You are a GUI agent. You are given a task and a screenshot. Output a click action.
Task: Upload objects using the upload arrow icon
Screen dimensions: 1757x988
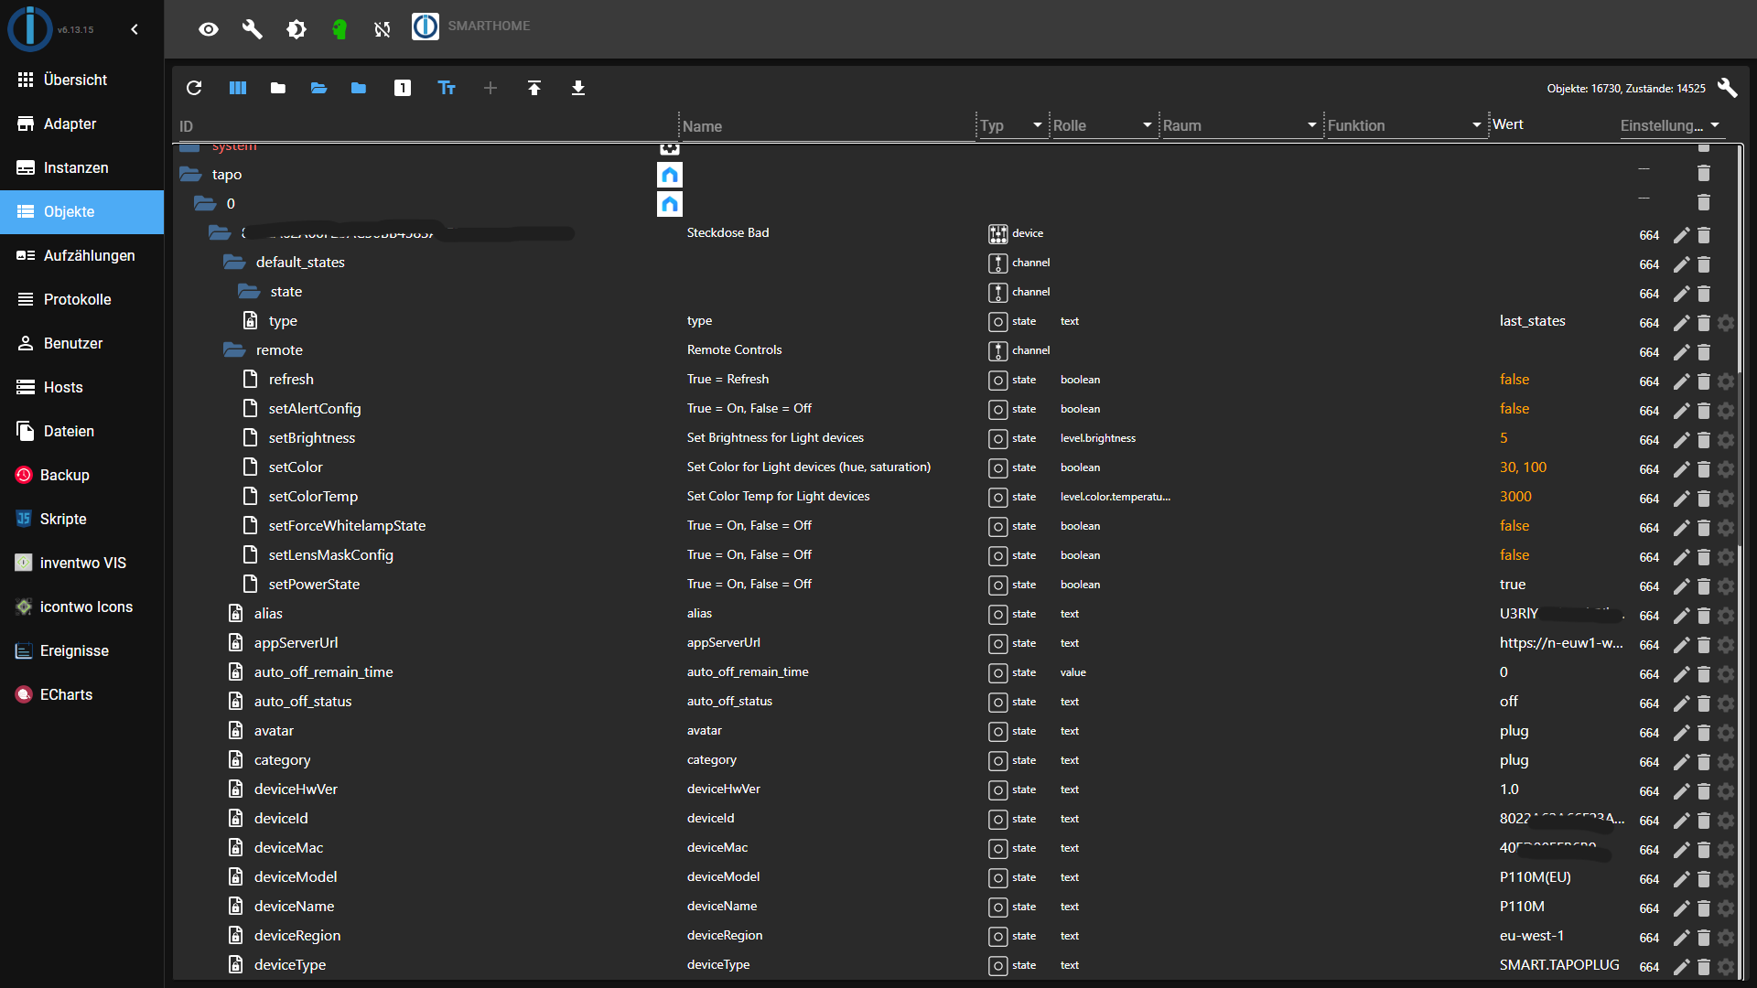(x=534, y=88)
